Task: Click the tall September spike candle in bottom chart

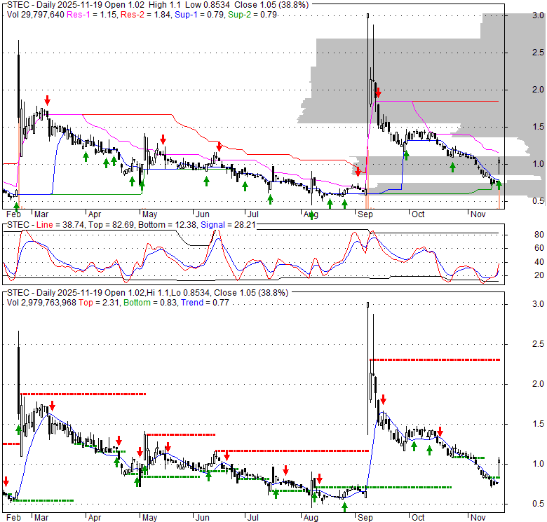Action: [367, 369]
